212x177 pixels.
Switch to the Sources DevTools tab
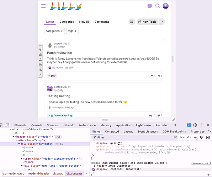pos(52,125)
